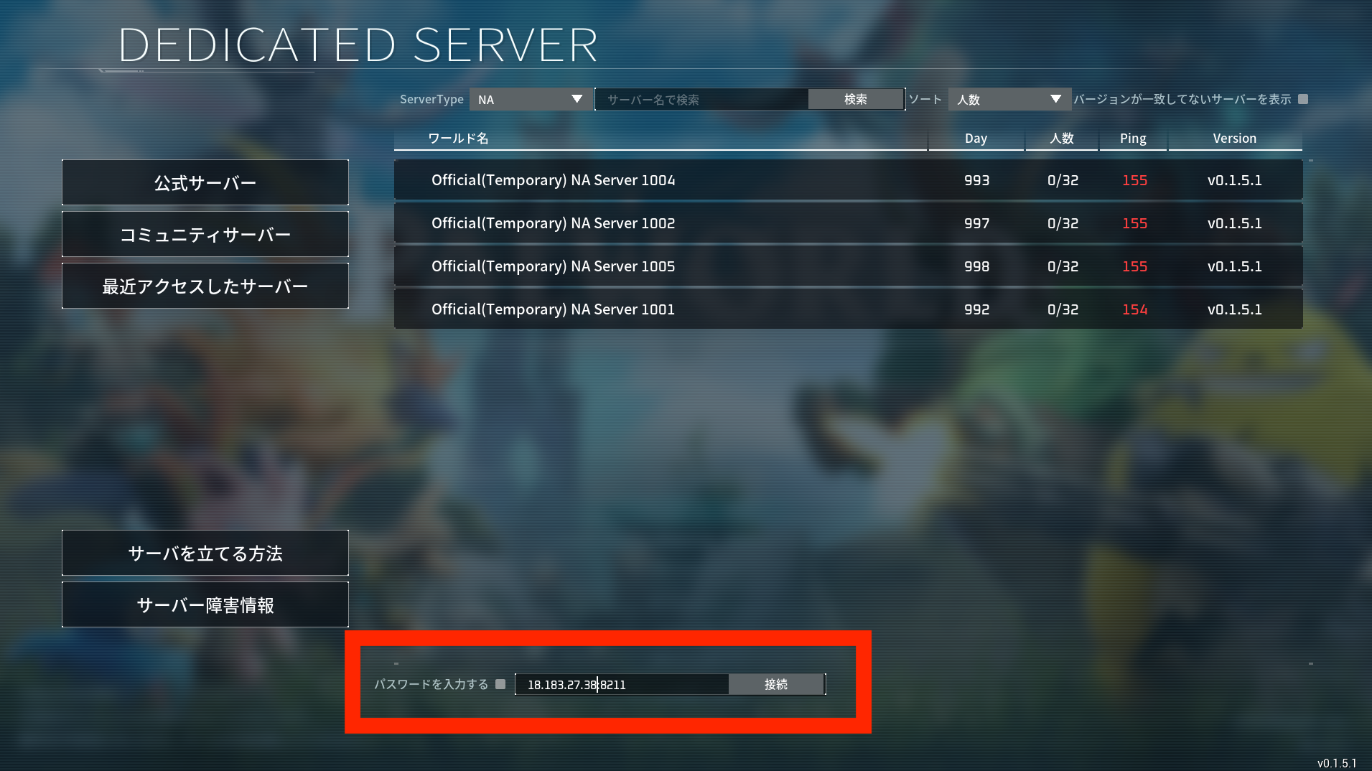Sort by the Day column header
Viewport: 1372px width, 771px height.
[976, 139]
